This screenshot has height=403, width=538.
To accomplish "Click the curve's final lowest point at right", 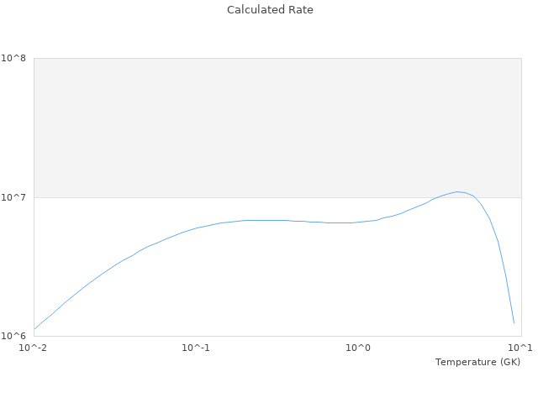I will pyautogui.click(x=514, y=322).
